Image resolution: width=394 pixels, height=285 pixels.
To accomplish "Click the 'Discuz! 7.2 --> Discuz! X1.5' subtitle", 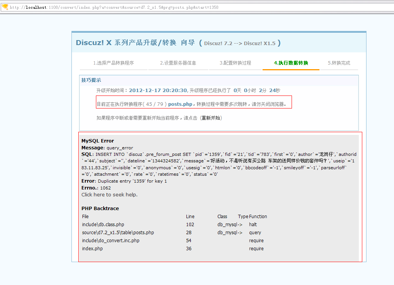I will [240, 43].
